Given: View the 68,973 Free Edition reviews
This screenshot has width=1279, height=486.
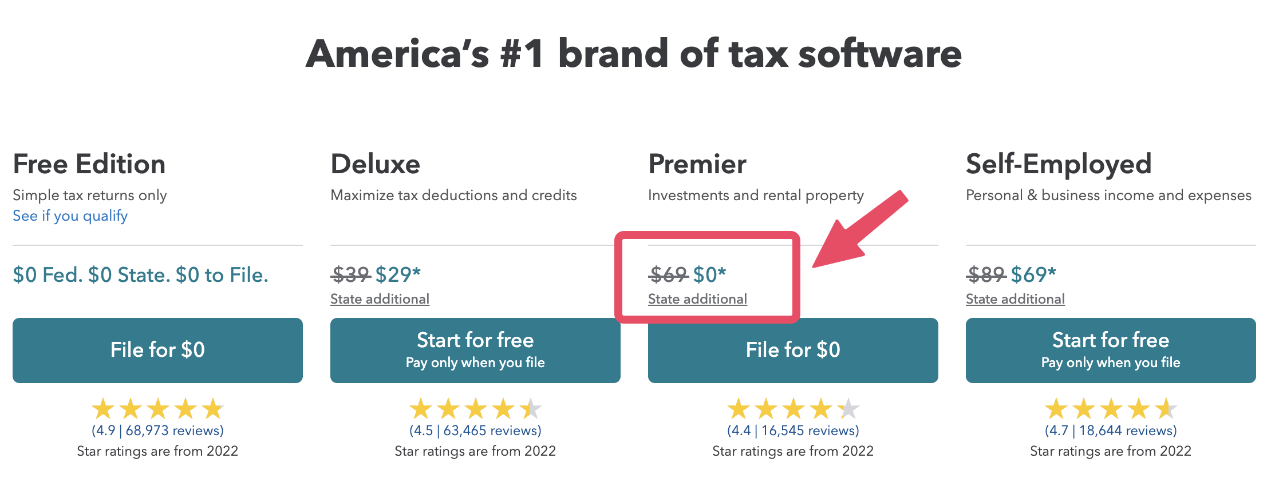Looking at the screenshot, I should pyautogui.click(x=157, y=431).
